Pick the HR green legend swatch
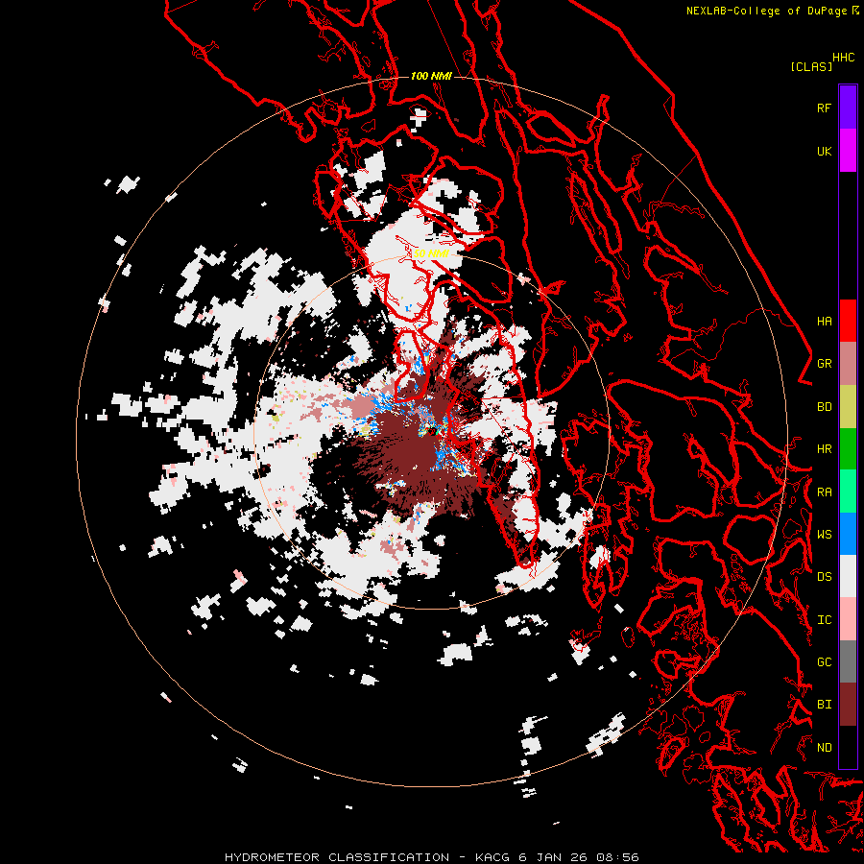864x864 pixels. click(848, 449)
